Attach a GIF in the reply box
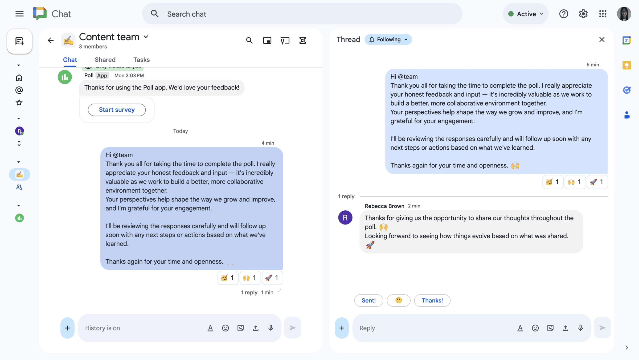 pyautogui.click(x=551, y=328)
